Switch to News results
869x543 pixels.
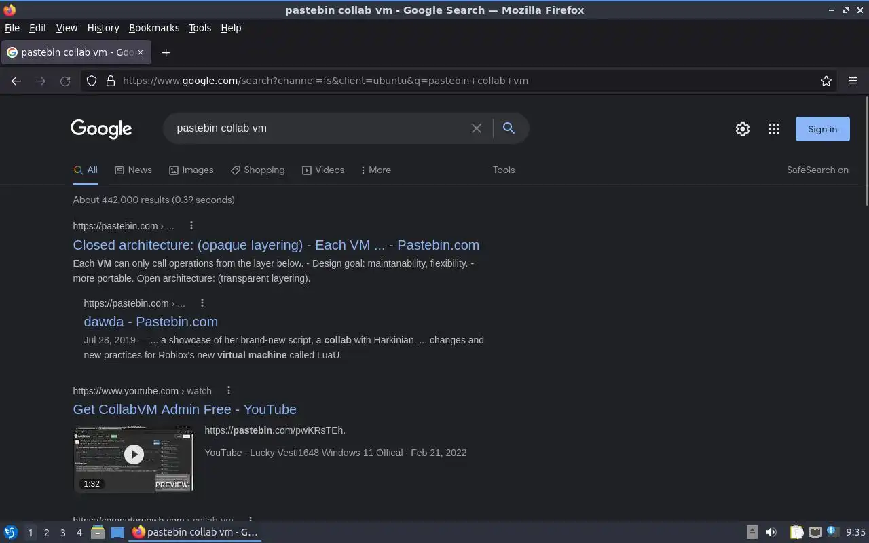point(133,170)
